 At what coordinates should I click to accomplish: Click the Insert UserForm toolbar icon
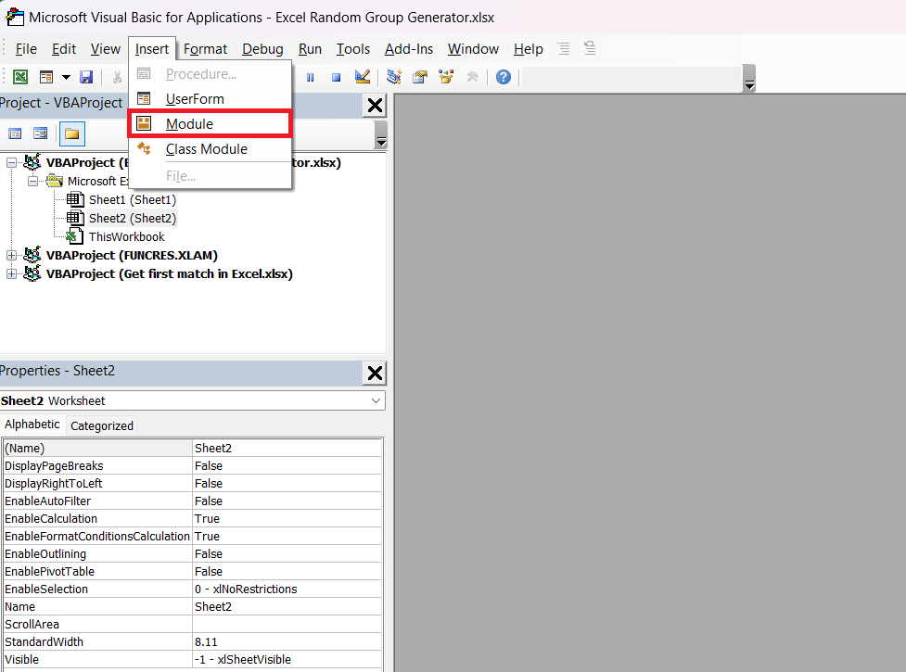[46, 77]
